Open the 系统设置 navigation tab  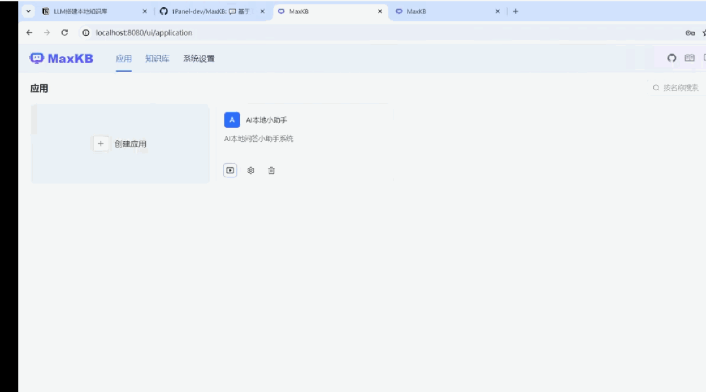tap(199, 59)
